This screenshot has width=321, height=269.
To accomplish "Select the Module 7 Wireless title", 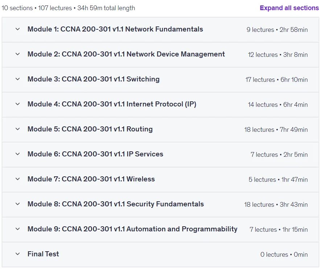I will [x=91, y=179].
